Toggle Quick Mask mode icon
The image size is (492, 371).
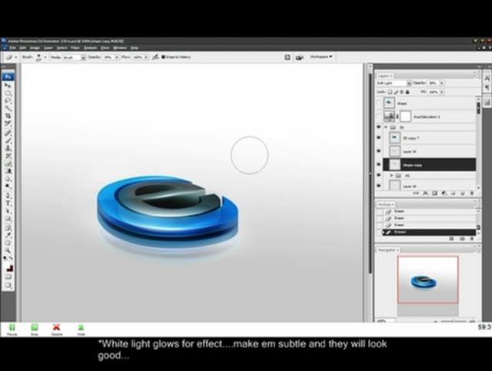click(x=8, y=277)
